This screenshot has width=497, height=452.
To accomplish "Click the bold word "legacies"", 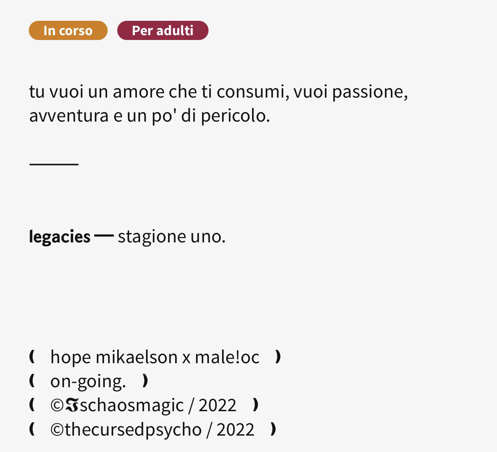I will tap(60, 236).
